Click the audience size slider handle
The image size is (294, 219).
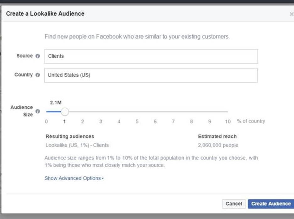tap(64, 112)
